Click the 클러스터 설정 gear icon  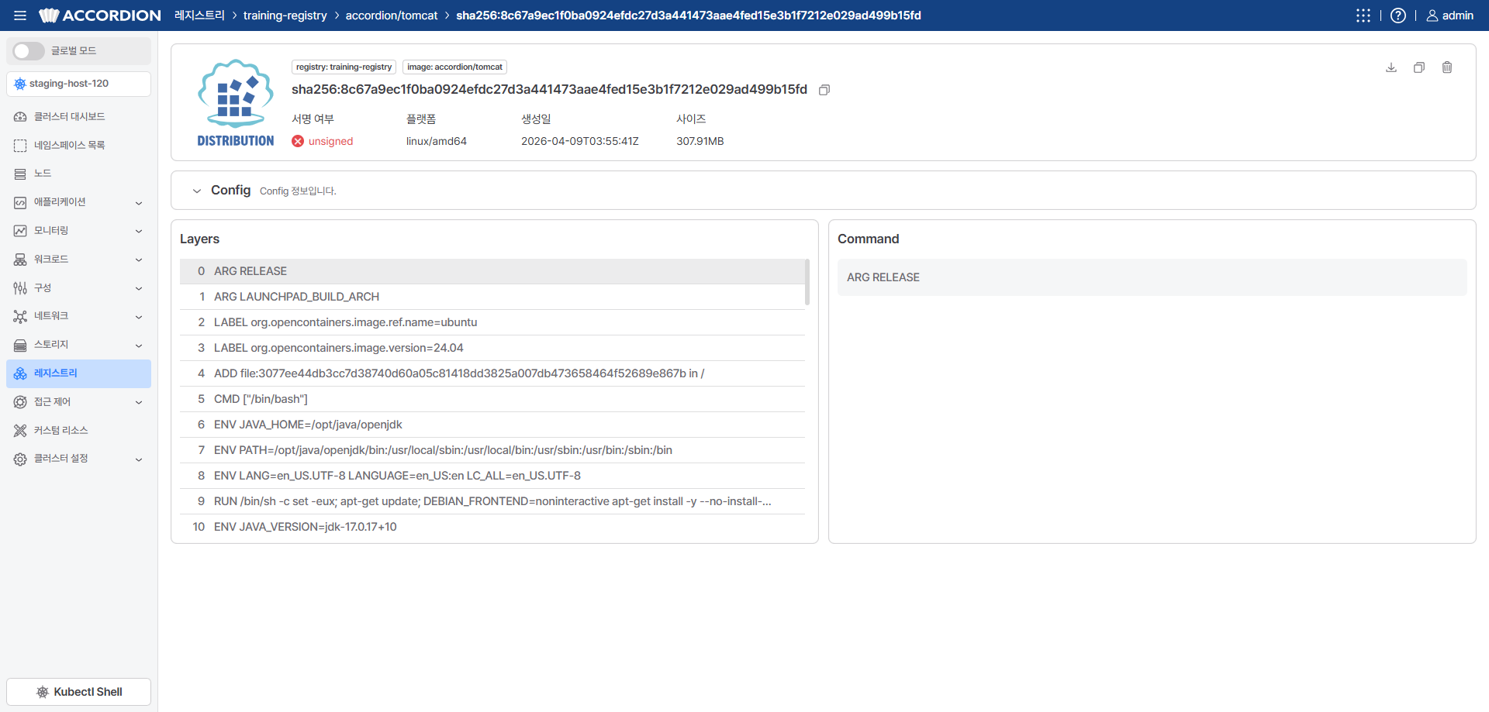click(20, 459)
